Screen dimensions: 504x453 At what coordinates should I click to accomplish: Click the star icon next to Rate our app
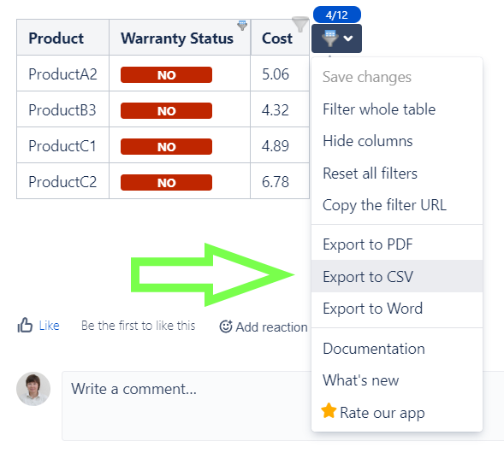pyautogui.click(x=329, y=411)
